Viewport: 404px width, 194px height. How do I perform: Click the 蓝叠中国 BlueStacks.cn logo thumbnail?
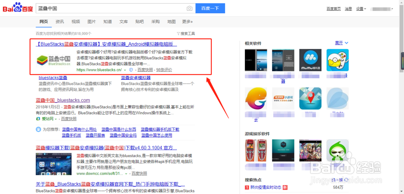[x=54, y=60]
